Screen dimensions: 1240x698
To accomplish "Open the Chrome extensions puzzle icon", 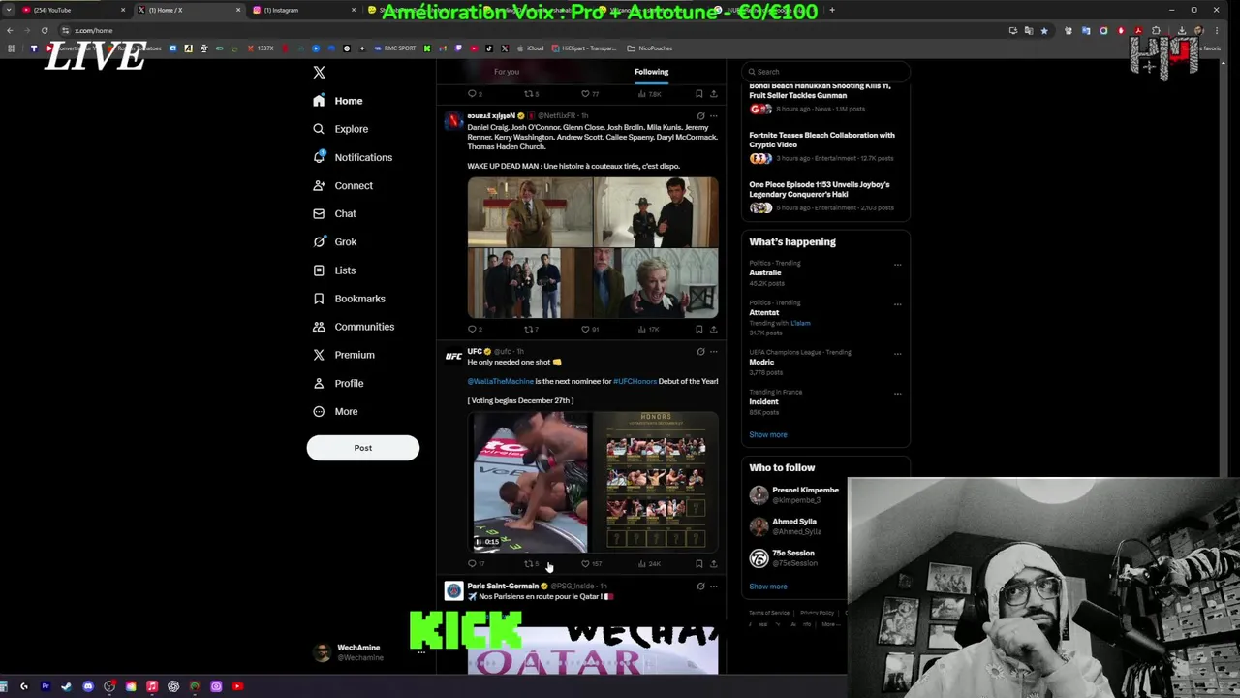I will click(x=1156, y=30).
